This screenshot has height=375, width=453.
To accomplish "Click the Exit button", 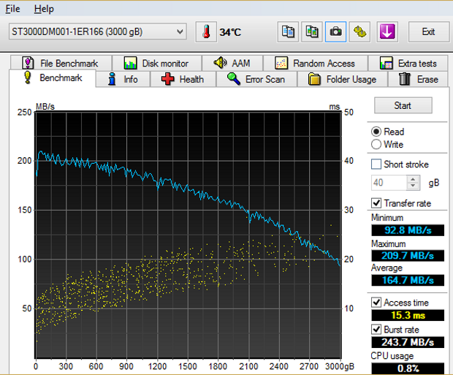I will (427, 31).
